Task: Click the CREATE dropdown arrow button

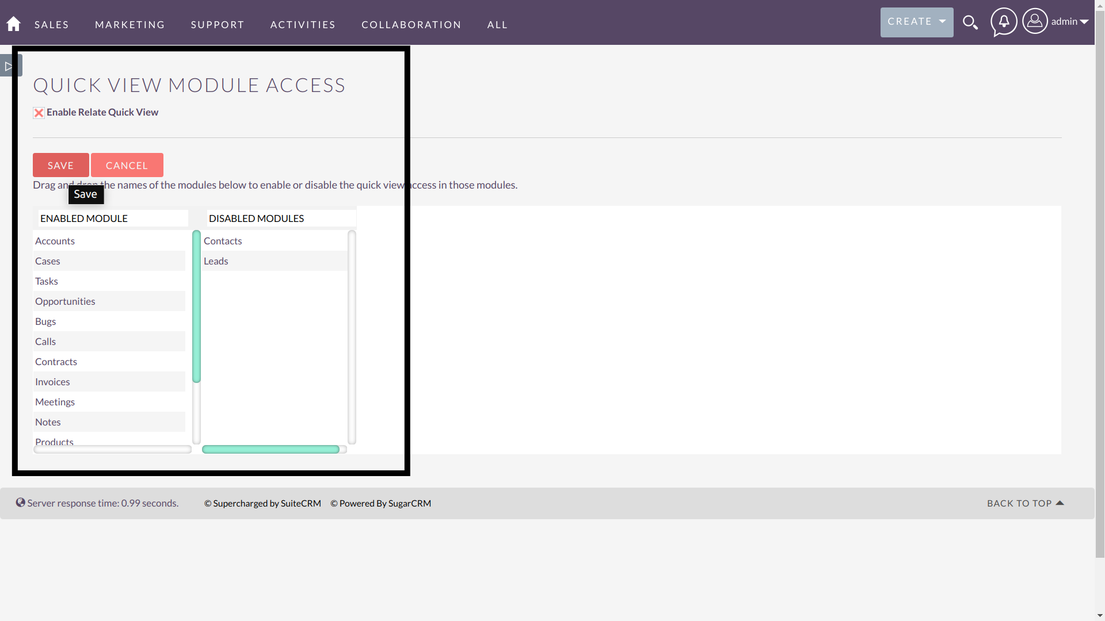Action: coord(943,21)
